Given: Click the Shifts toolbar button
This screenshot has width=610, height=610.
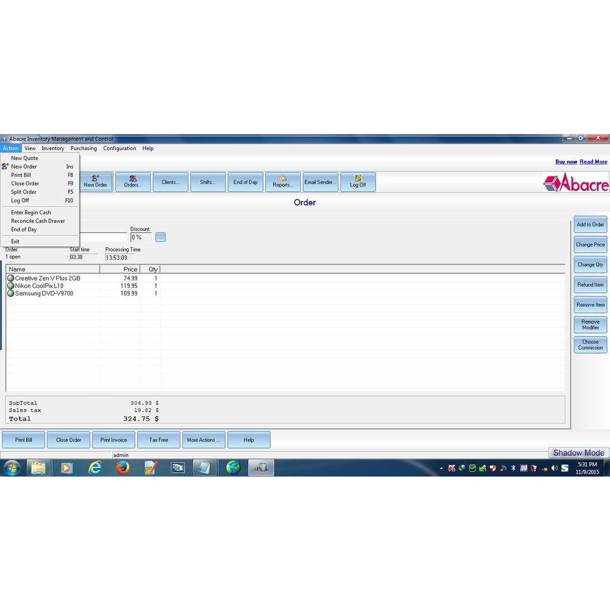Looking at the screenshot, I should click(x=208, y=182).
